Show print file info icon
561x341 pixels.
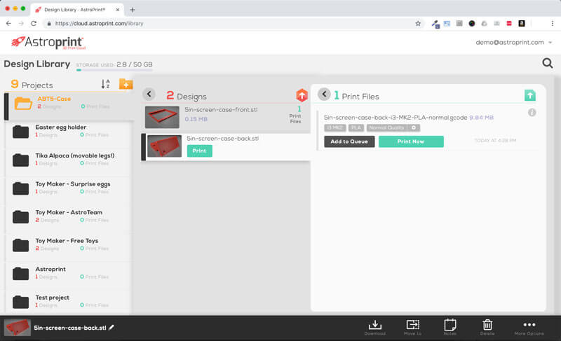(x=532, y=113)
